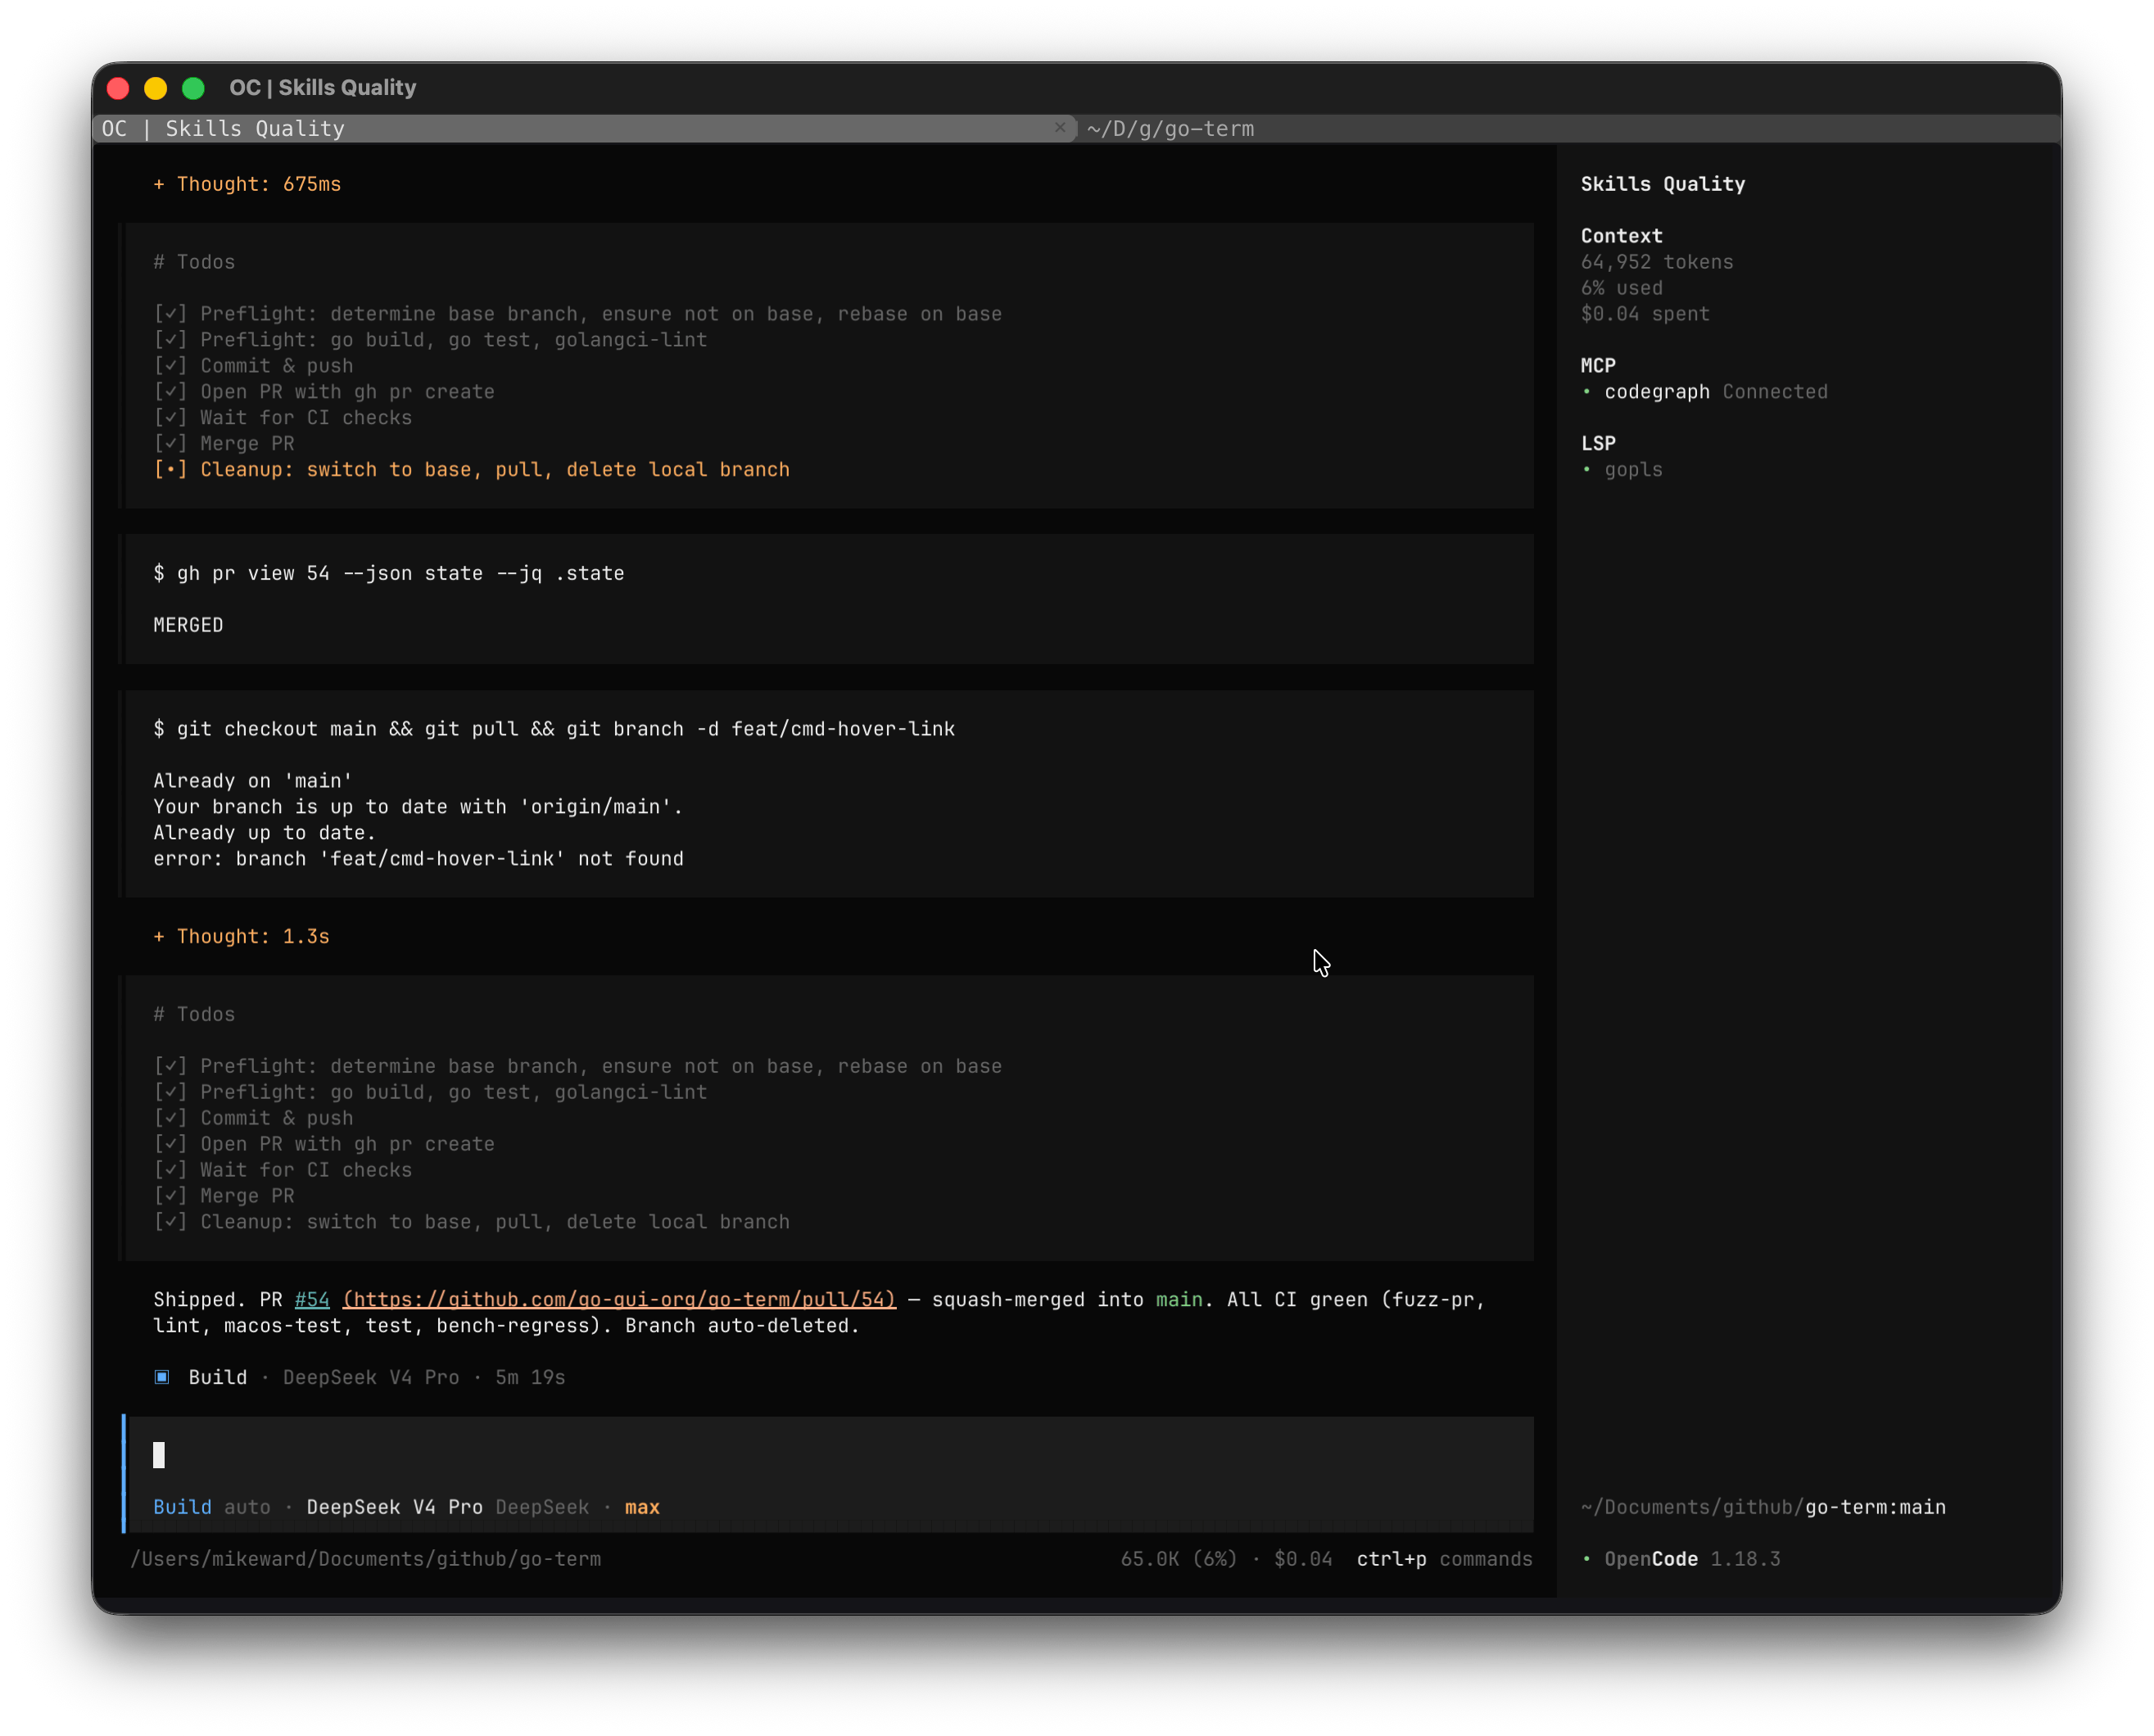Click the green macOS zoom window button
2154x1736 pixels.
coord(194,88)
